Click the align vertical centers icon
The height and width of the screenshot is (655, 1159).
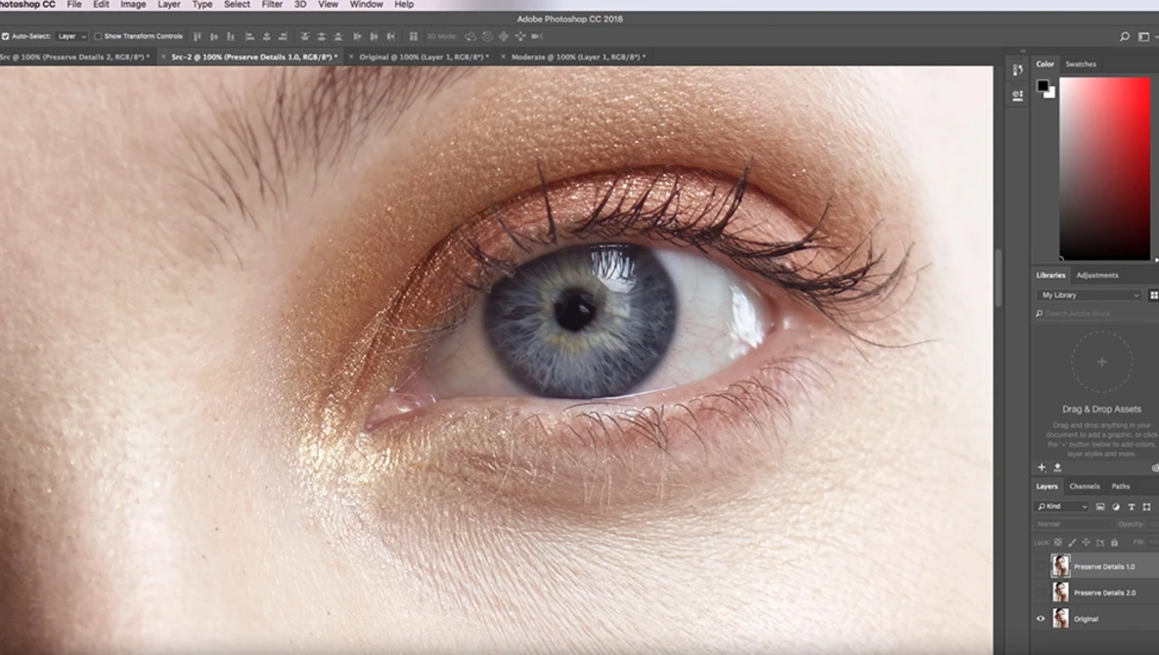(x=213, y=36)
